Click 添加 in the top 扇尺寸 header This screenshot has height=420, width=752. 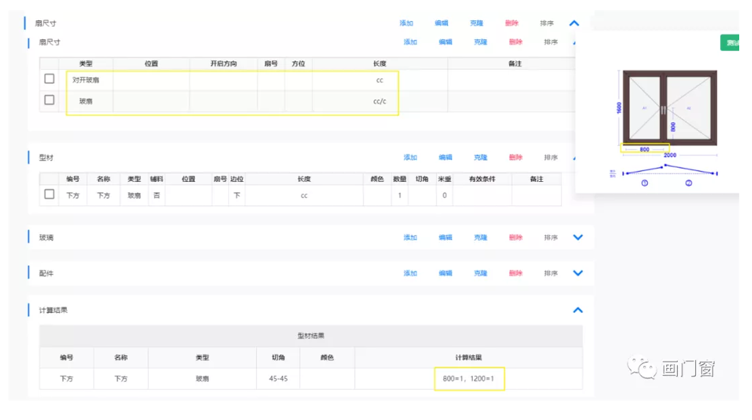[x=406, y=23]
